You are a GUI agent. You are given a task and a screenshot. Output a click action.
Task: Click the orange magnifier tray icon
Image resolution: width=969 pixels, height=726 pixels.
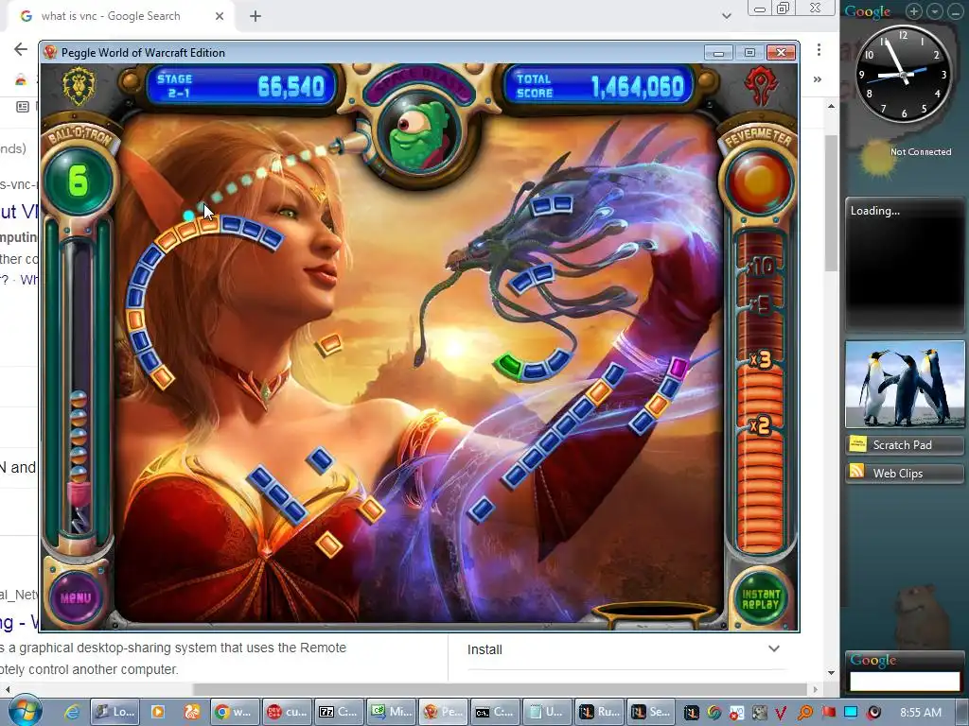[804, 713]
